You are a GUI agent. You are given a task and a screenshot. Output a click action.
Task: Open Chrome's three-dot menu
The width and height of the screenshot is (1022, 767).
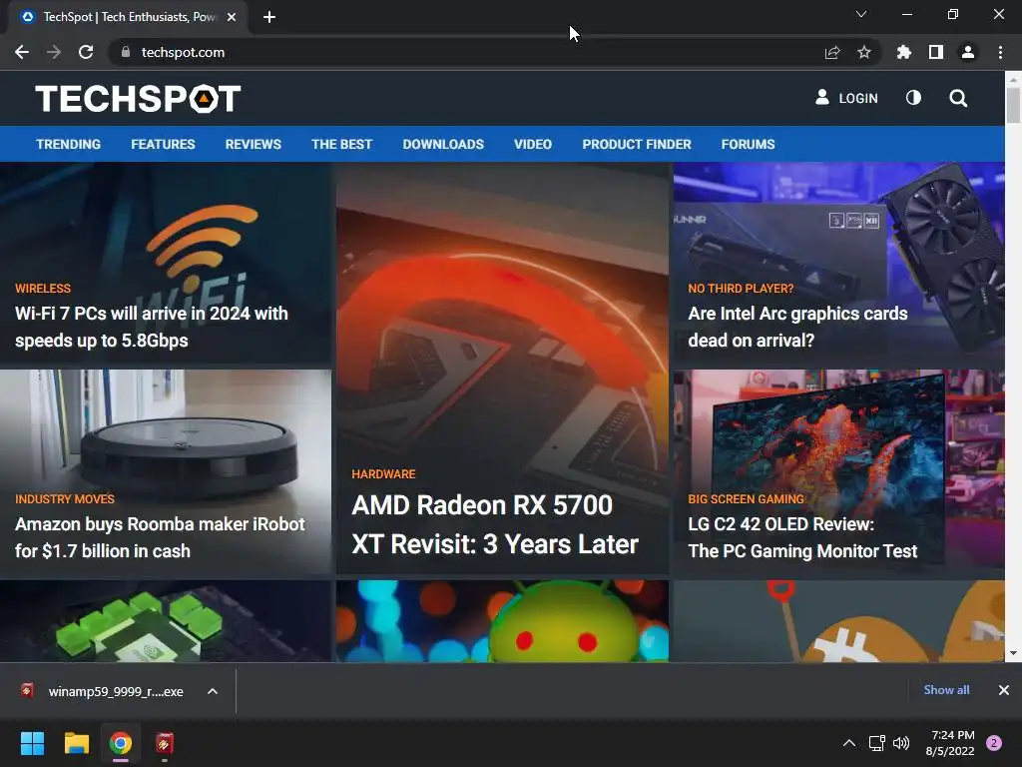1000,52
